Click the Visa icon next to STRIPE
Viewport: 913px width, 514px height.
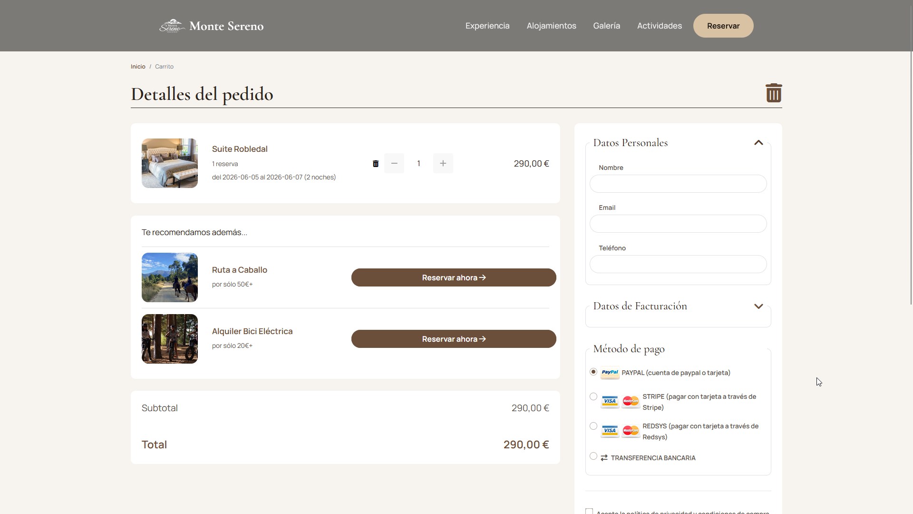610,402
